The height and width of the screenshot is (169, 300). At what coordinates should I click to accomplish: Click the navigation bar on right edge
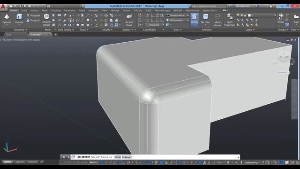click(x=294, y=99)
